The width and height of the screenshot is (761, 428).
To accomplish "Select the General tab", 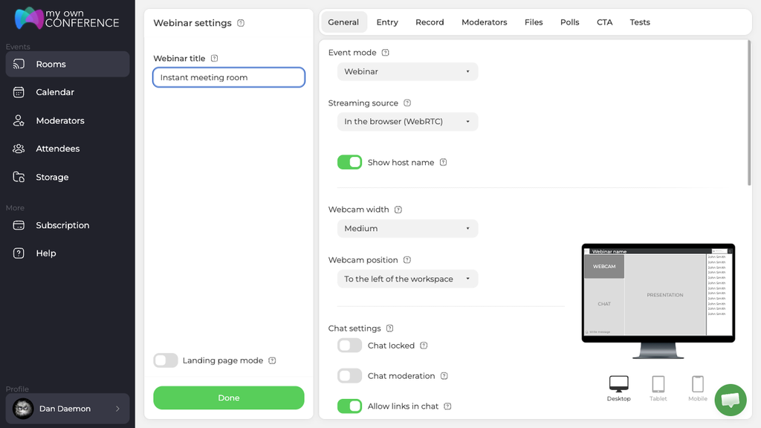I will [343, 22].
